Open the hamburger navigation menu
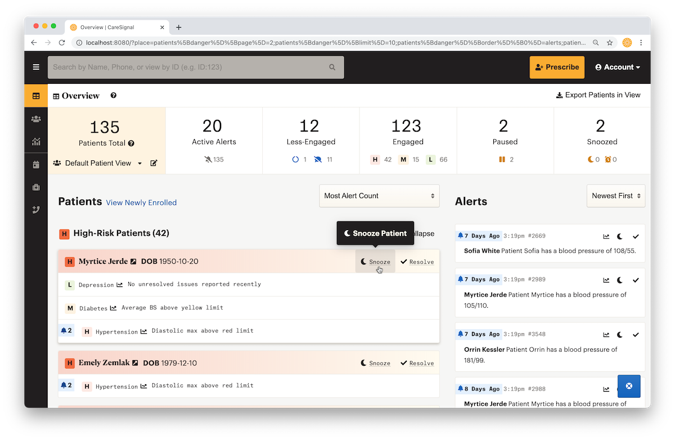 pos(36,67)
